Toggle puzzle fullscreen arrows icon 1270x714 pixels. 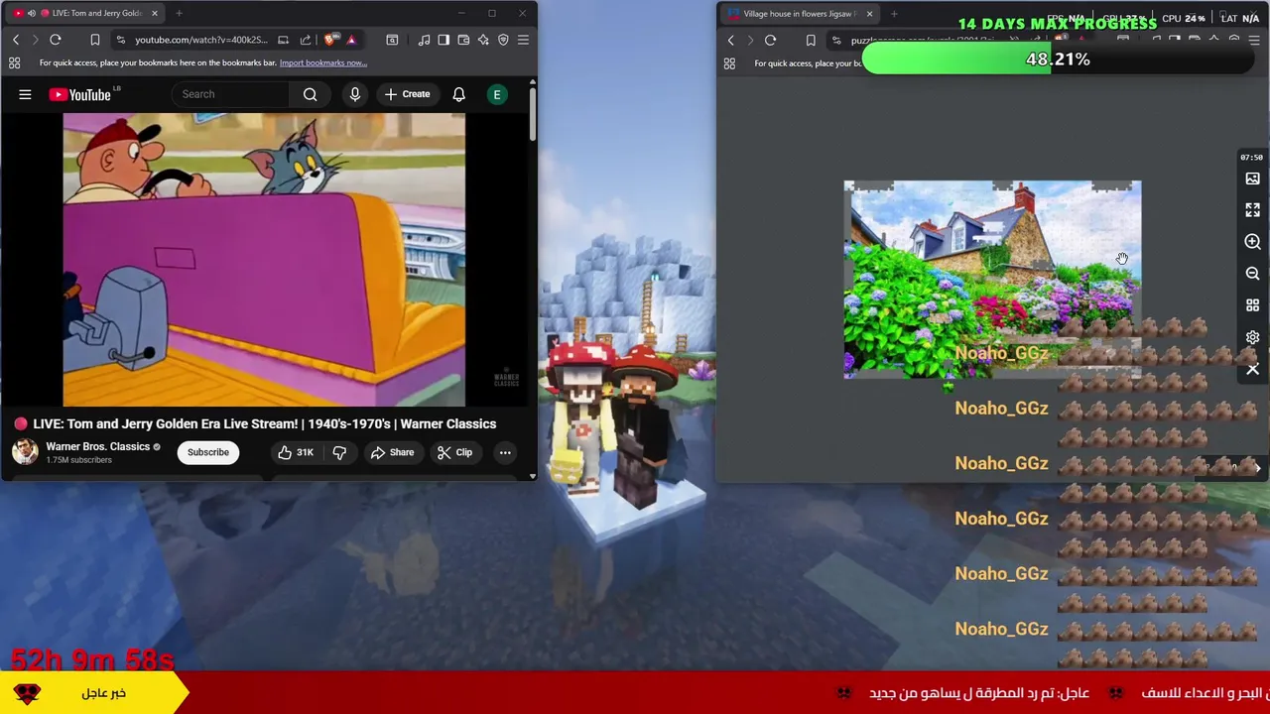(1252, 210)
